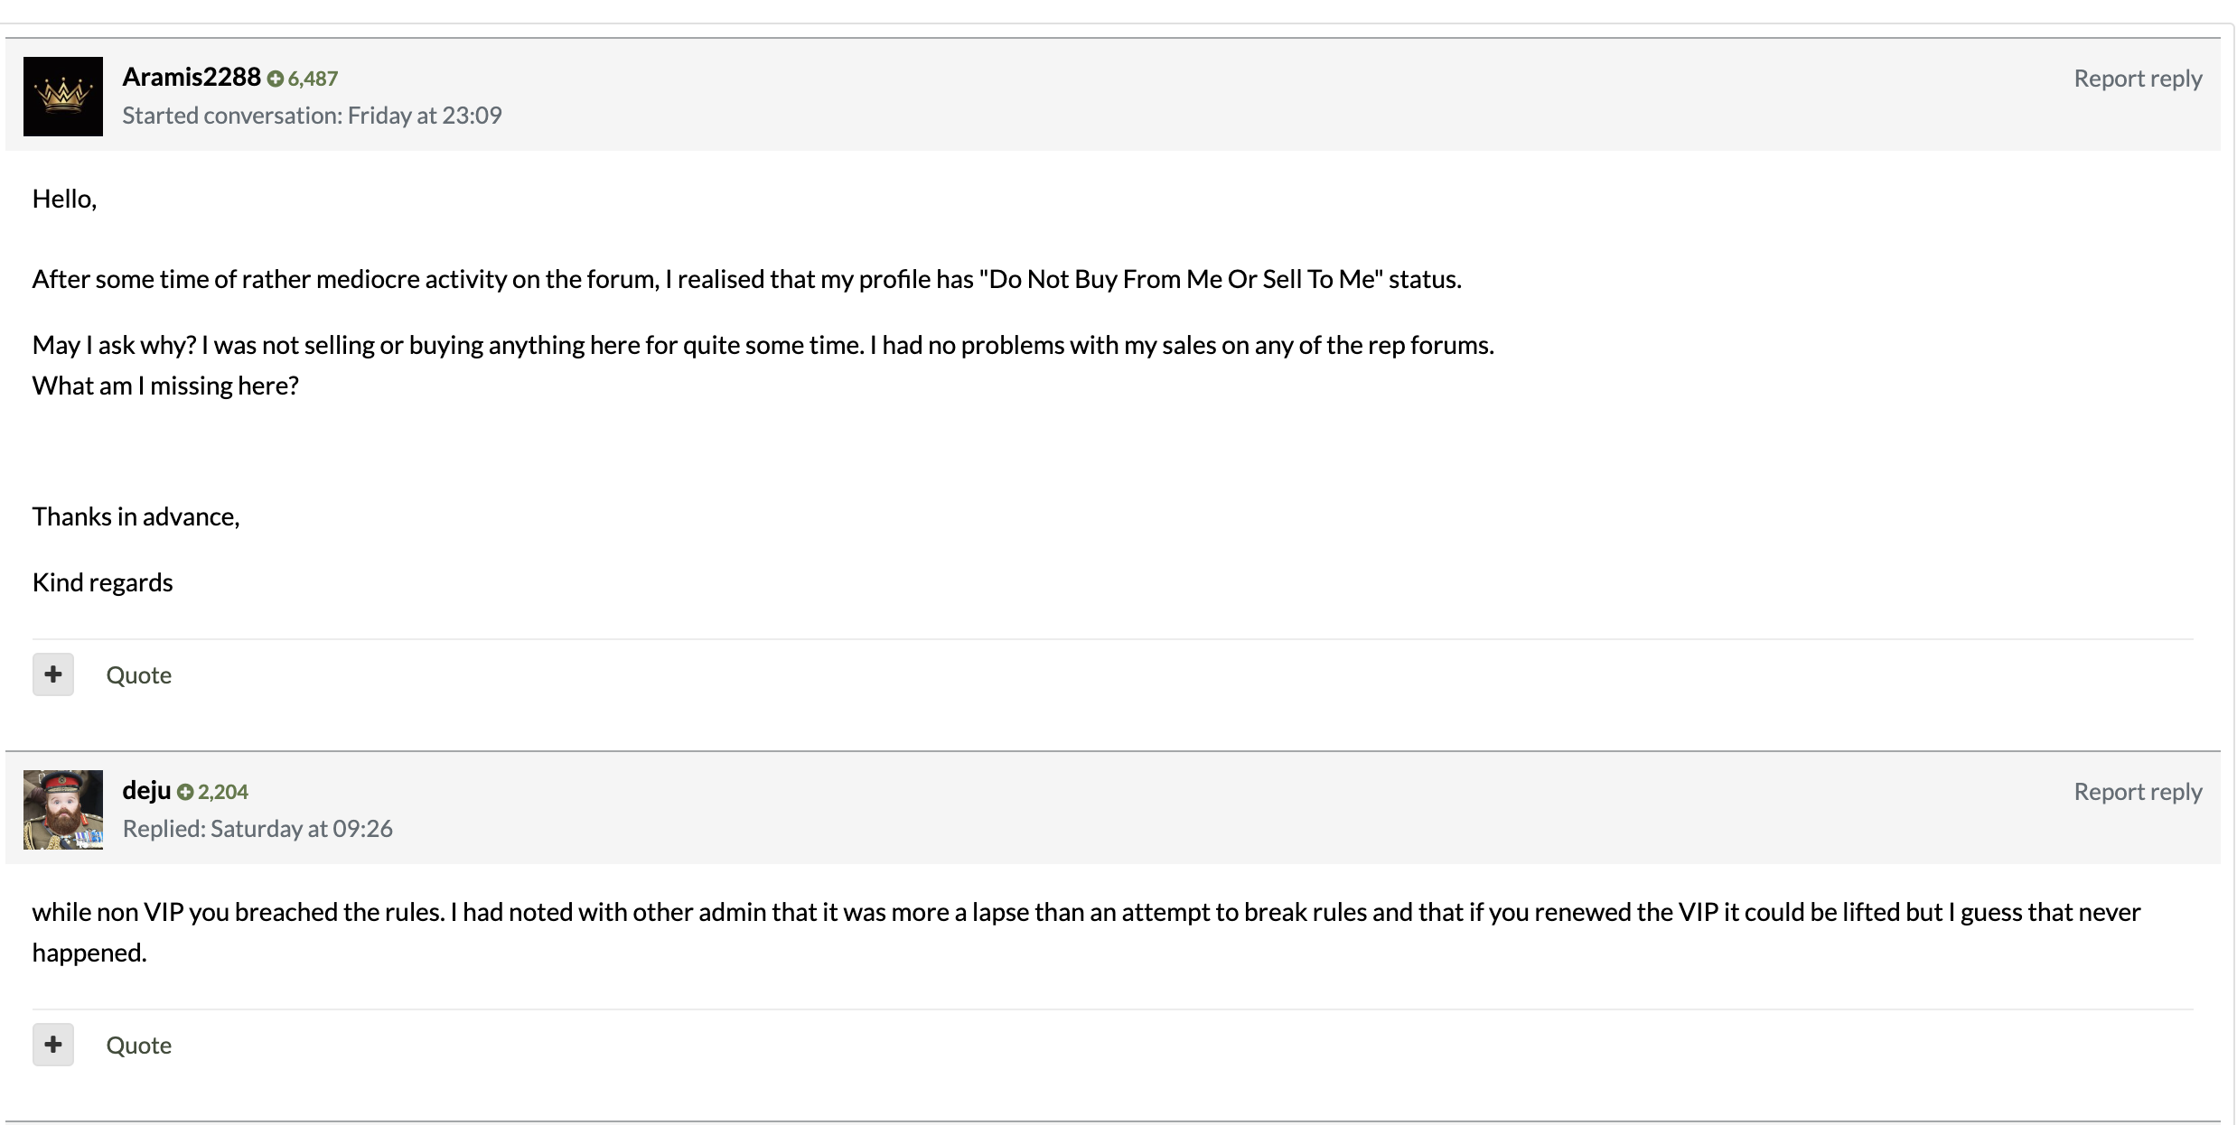
Task: Click the 'Friday at 23:09' timestamp
Action: [425, 116]
